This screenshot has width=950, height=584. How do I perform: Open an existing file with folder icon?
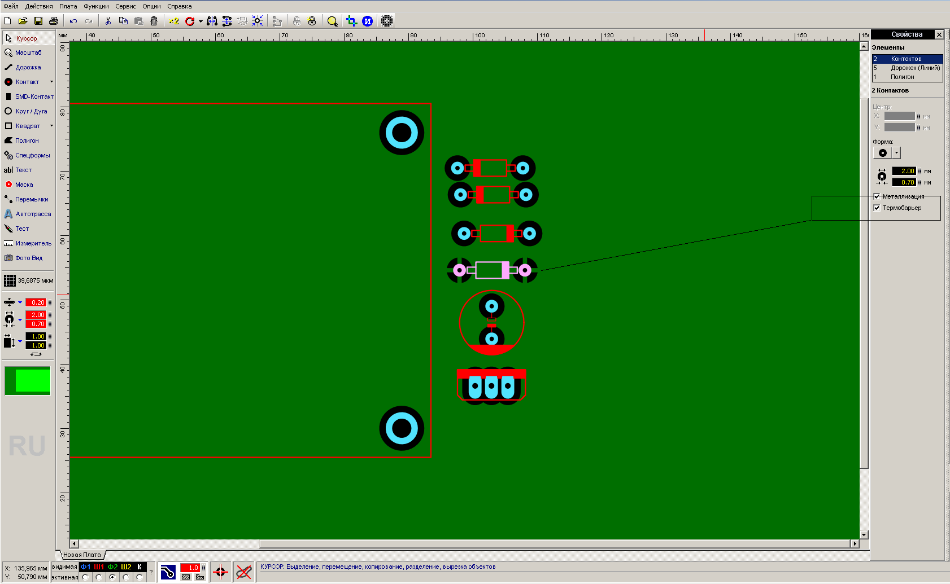coord(23,21)
